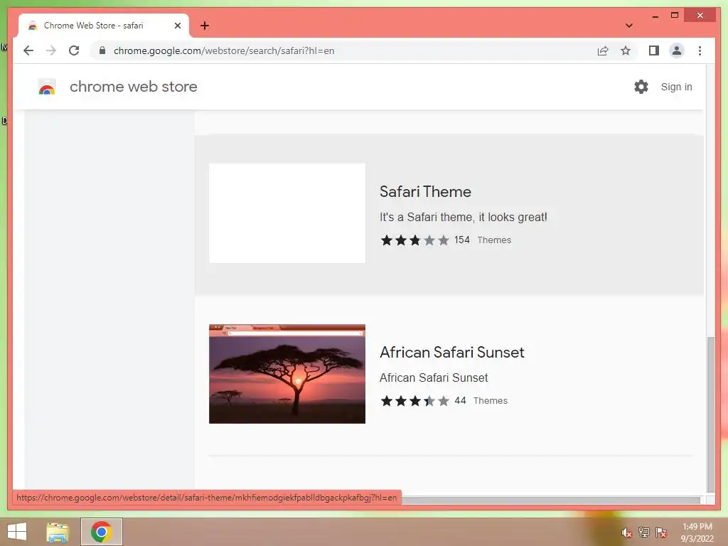Click the forward navigation arrow
The width and height of the screenshot is (728, 546).
pyautogui.click(x=51, y=50)
